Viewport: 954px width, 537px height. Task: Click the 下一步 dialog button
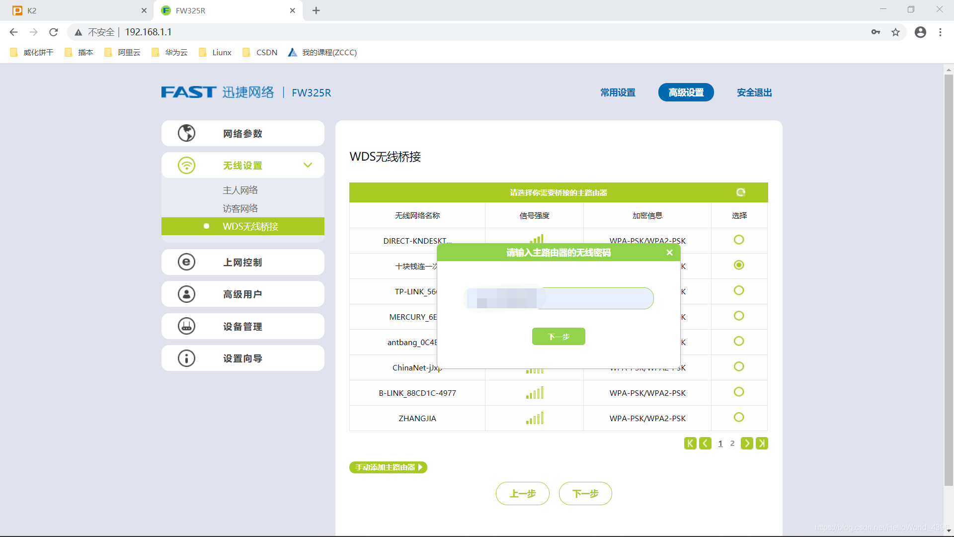558,337
